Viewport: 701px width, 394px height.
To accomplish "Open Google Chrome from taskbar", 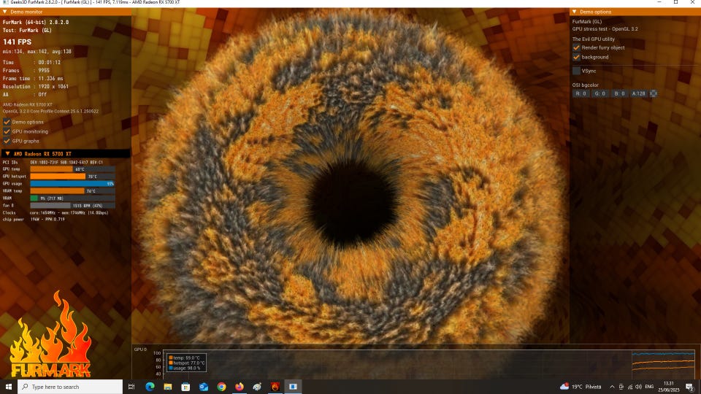I will pos(221,387).
